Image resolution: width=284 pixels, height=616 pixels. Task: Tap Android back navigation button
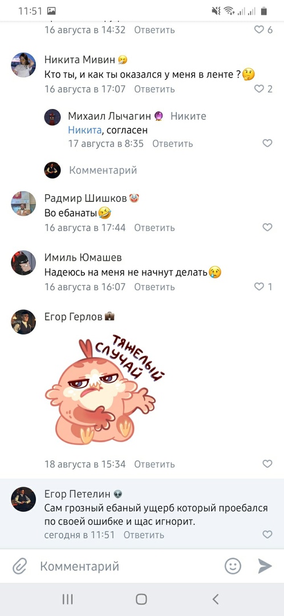[x=215, y=599]
